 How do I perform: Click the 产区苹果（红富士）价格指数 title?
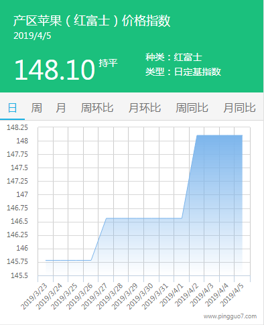92,21
